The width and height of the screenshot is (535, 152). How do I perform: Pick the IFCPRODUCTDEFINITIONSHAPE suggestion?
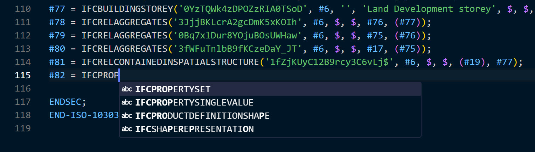(x=270, y=116)
